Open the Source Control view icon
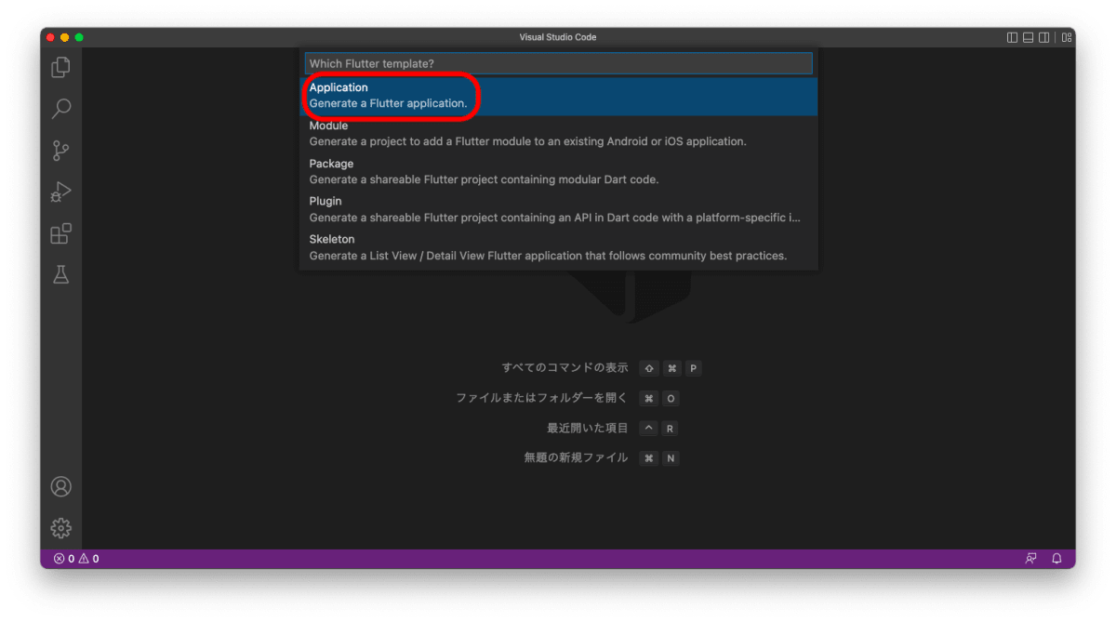This screenshot has height=622, width=1116. coord(60,151)
